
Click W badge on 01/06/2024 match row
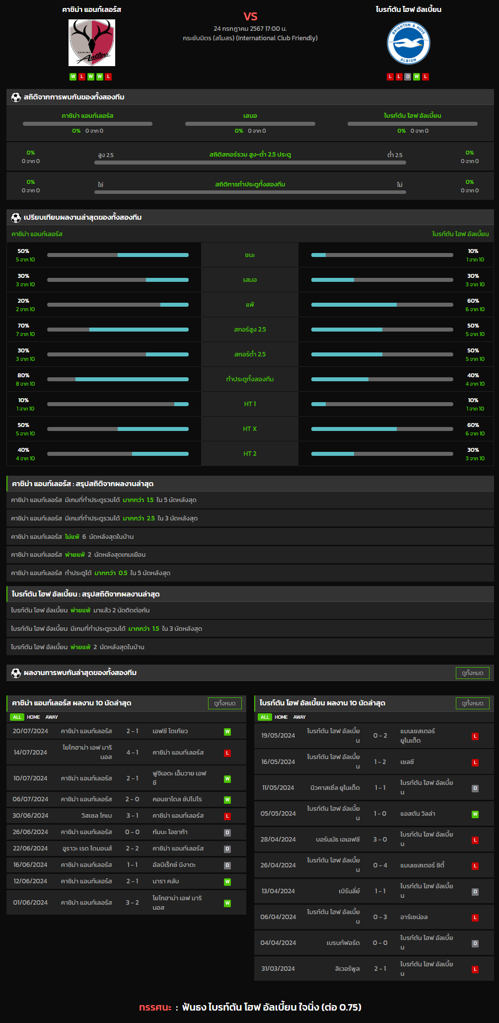pyautogui.click(x=227, y=903)
